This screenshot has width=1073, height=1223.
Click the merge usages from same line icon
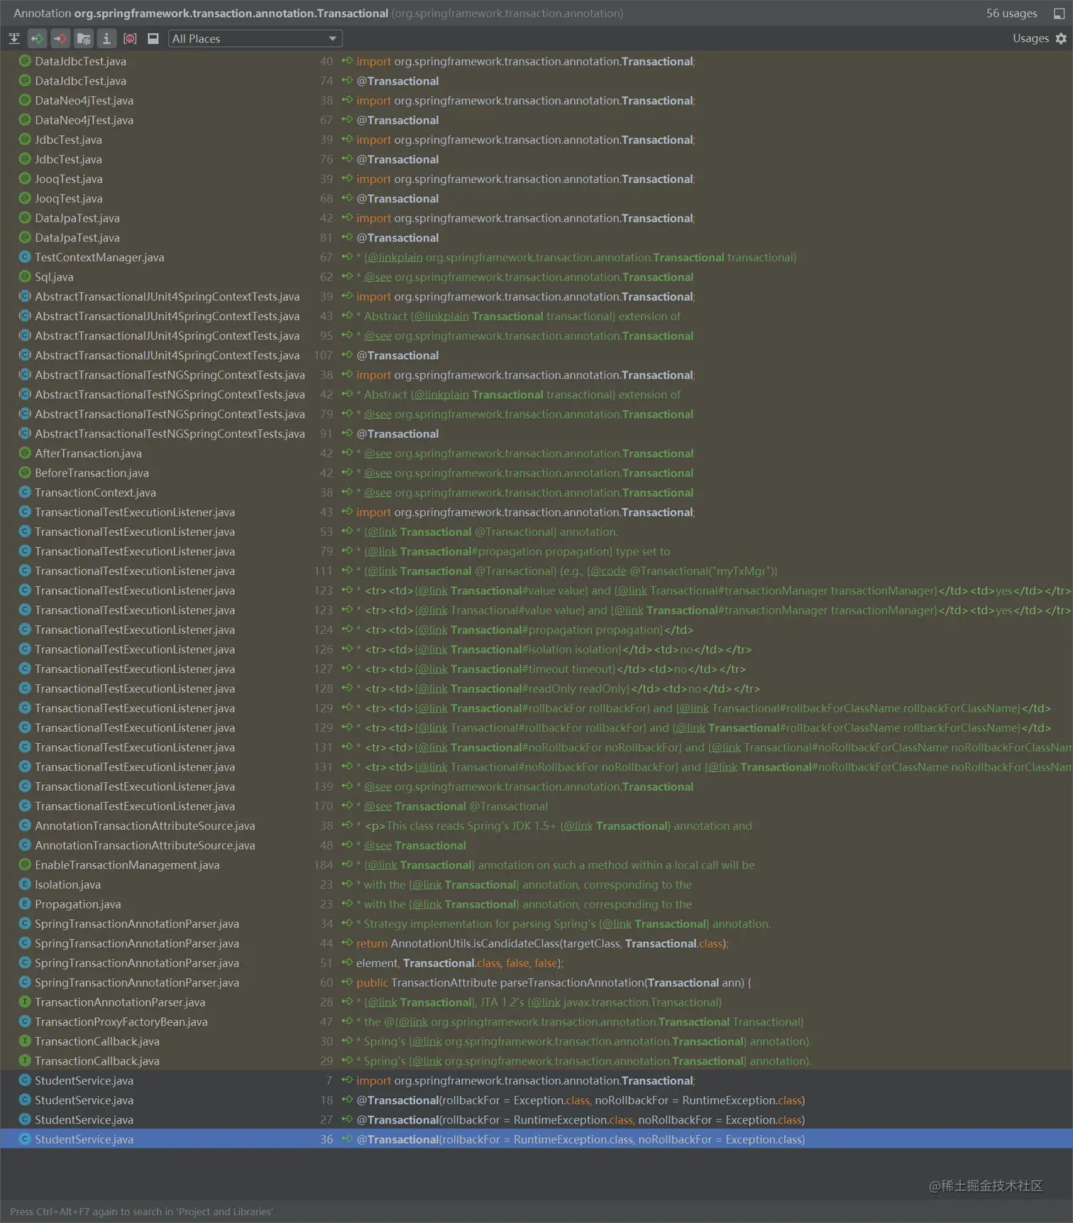pos(13,38)
